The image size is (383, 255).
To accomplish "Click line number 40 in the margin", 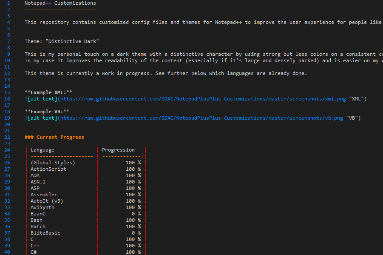I will pos(7,252).
